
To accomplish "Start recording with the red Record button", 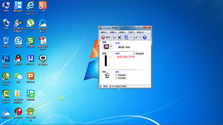I will 106,37.
